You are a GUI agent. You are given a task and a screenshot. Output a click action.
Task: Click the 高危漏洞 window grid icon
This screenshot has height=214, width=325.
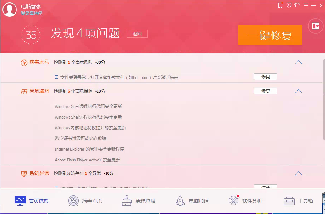[x=24, y=92]
